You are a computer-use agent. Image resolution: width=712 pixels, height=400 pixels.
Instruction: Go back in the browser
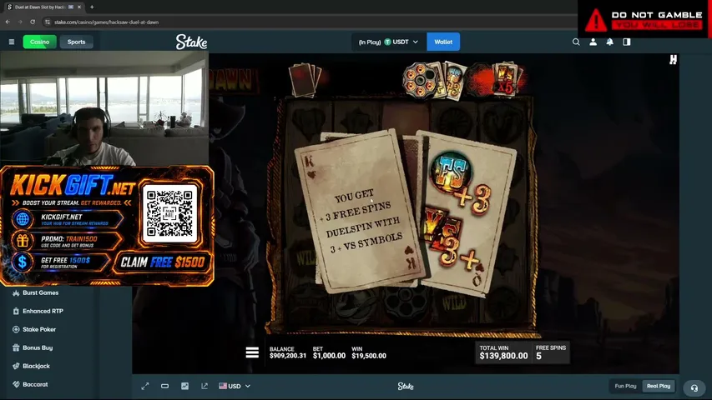tap(8, 22)
